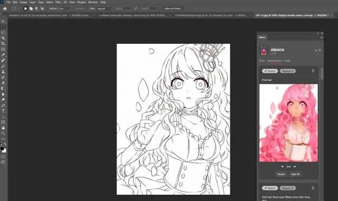338x201 pixels.
Task: Toggle Quick Mask mode
Action: tap(3, 156)
